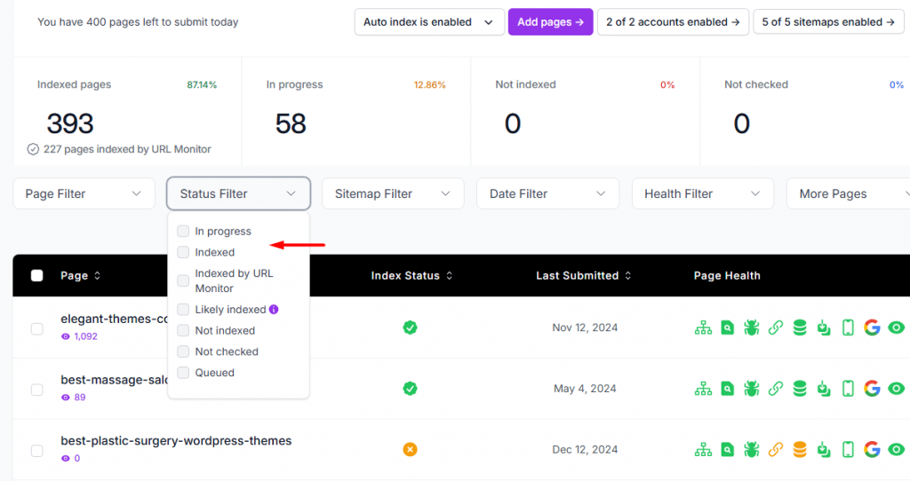Click chain link icon in May 4, 2024 row
This screenshot has width=910, height=481.
click(775, 389)
